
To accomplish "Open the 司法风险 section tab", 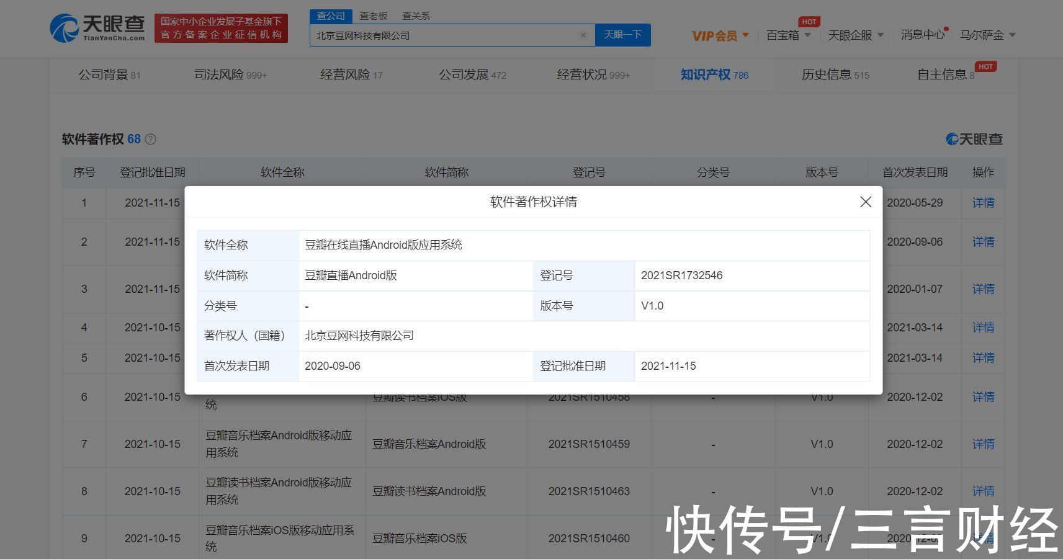I will coord(230,75).
